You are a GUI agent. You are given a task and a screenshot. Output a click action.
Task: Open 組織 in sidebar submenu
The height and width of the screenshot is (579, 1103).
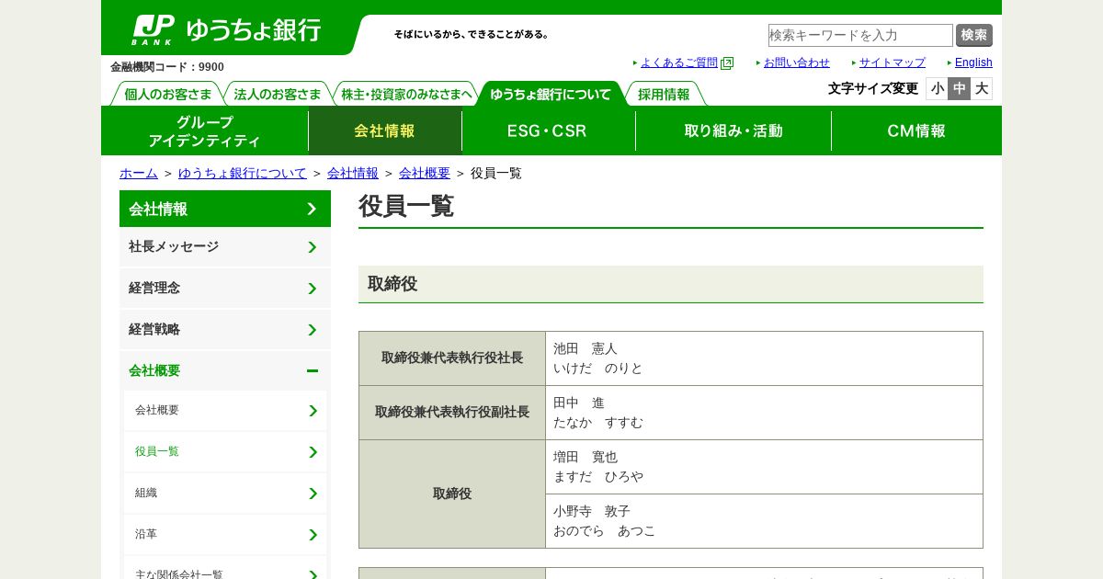(x=225, y=494)
